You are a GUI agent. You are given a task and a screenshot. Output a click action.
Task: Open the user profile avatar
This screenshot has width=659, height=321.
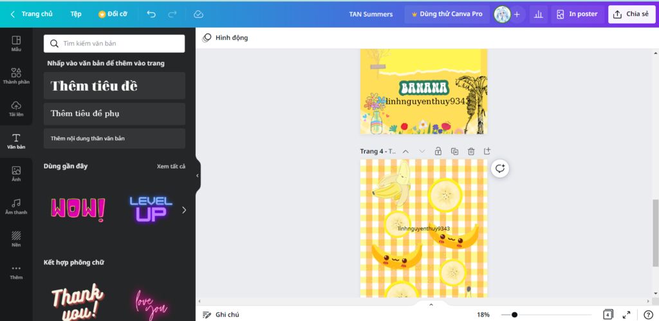click(502, 14)
